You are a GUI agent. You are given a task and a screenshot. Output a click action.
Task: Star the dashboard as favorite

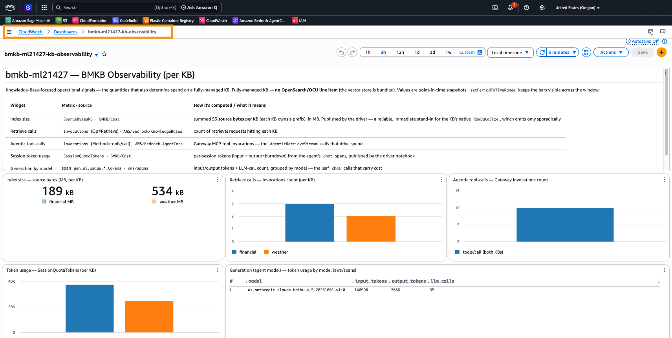click(104, 54)
